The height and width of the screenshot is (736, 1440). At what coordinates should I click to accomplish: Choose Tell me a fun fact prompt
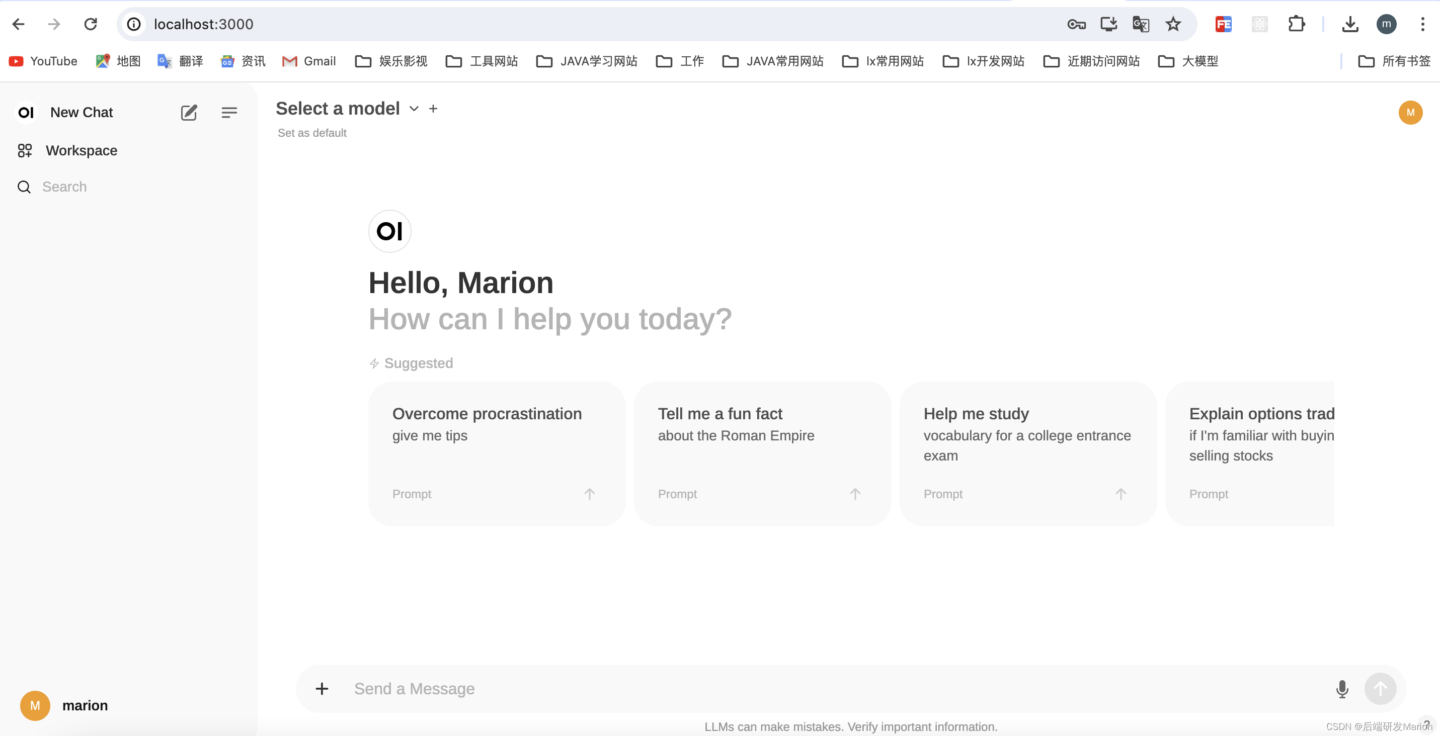(x=761, y=453)
